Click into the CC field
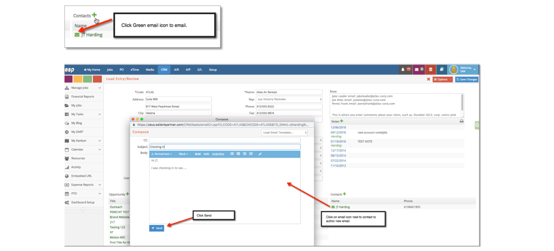Screen dimensions: 554x251 click(x=225, y=140)
